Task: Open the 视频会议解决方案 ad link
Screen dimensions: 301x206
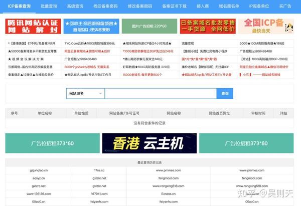Action: [26, 59]
